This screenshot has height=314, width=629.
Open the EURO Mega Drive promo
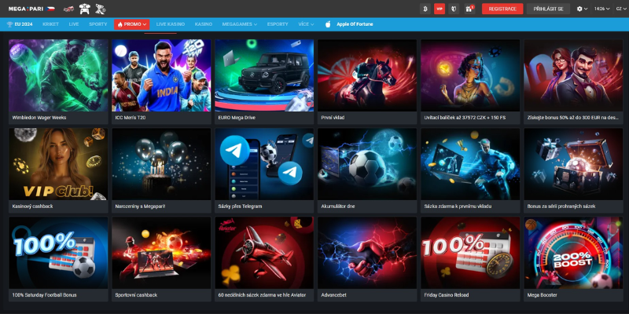(x=264, y=82)
